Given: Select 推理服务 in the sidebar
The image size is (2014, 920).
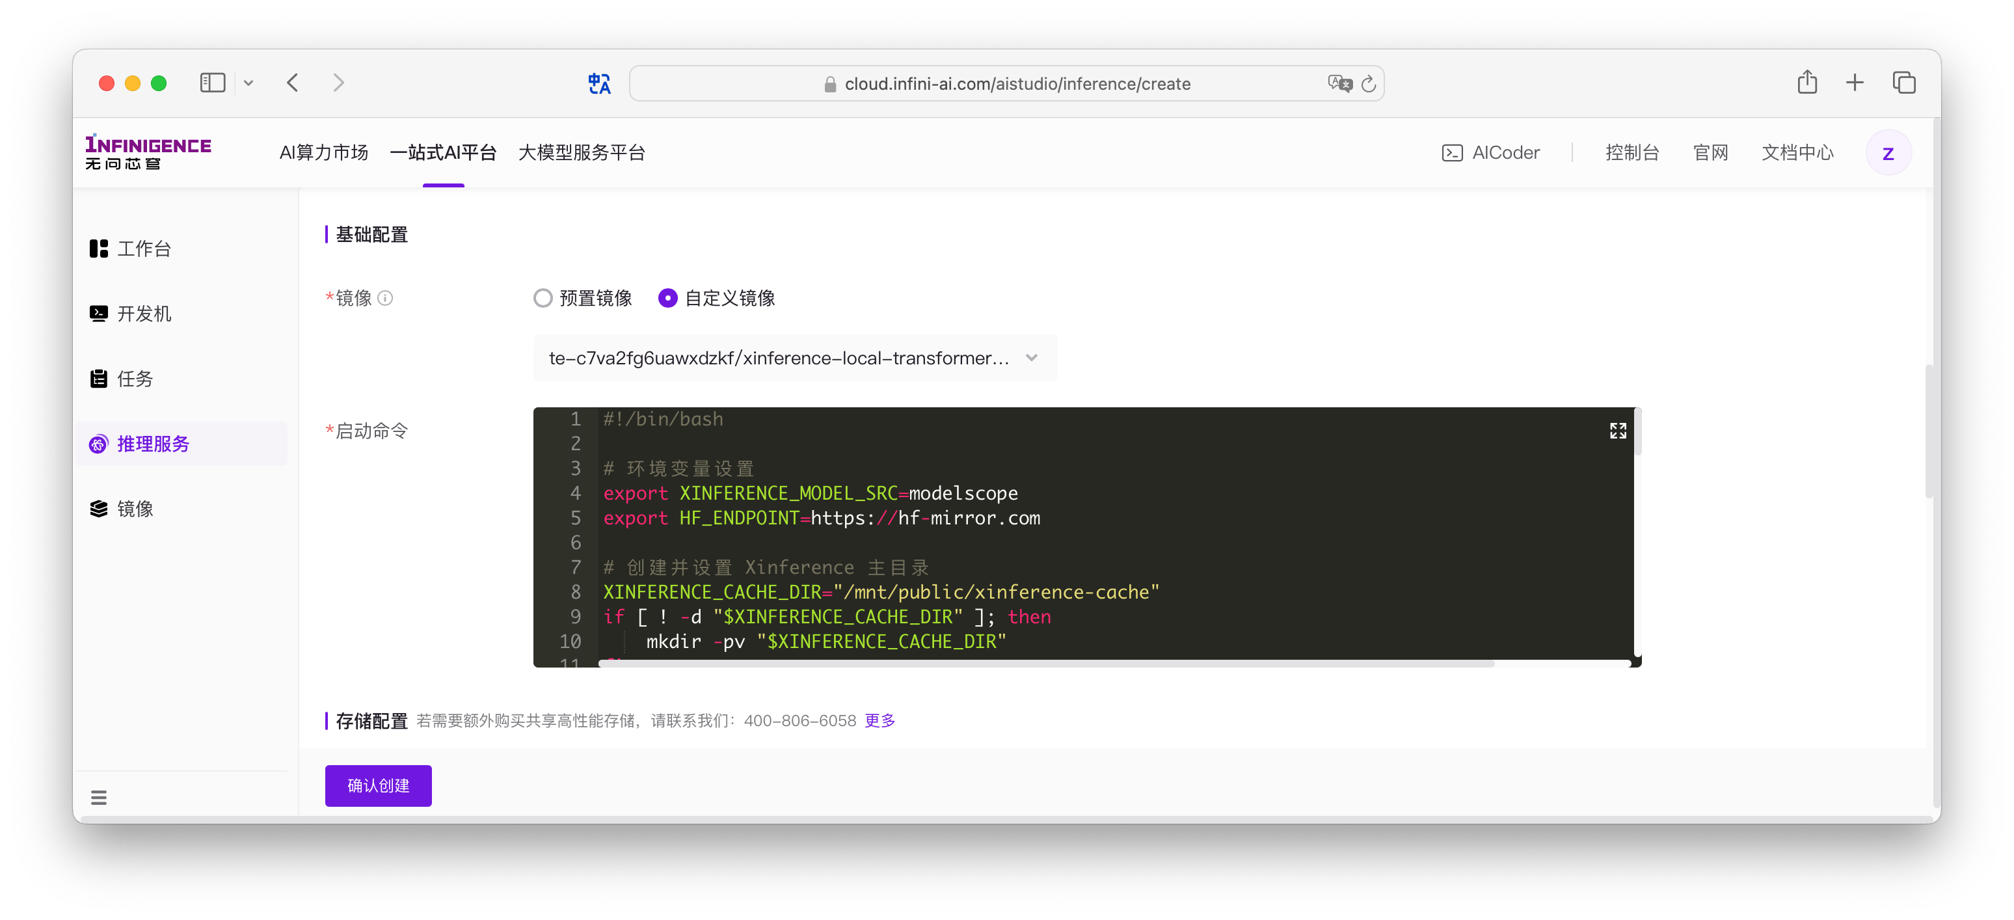Looking at the screenshot, I should [x=181, y=444].
